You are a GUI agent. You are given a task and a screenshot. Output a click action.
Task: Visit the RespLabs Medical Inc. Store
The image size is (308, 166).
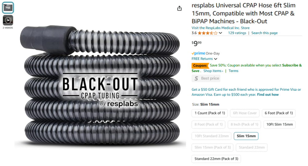click(x=221, y=28)
